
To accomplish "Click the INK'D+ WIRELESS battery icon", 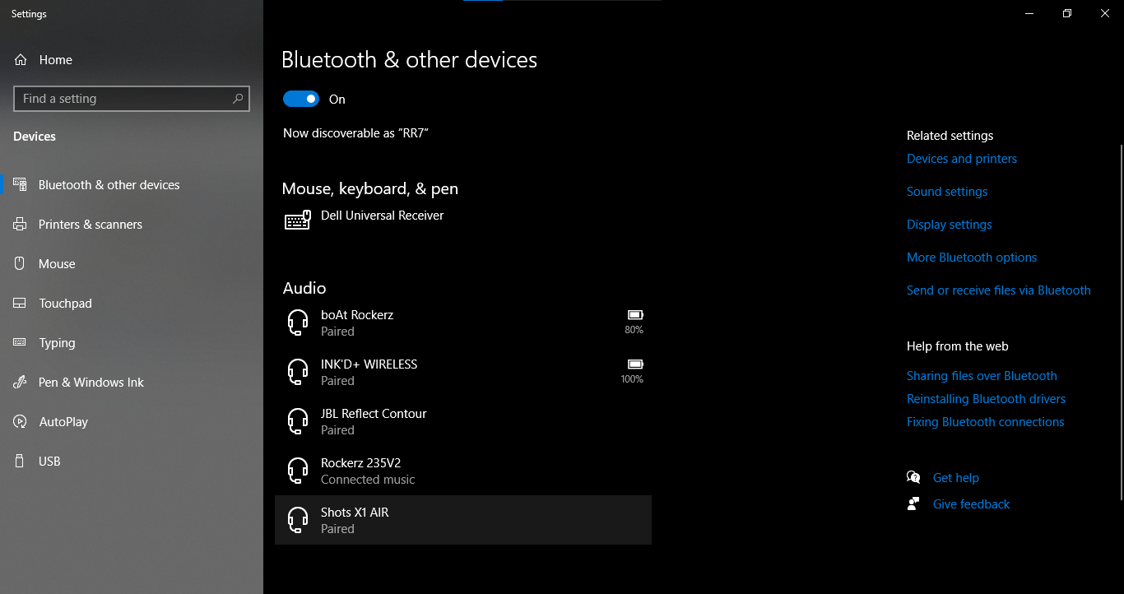I will pyautogui.click(x=635, y=364).
